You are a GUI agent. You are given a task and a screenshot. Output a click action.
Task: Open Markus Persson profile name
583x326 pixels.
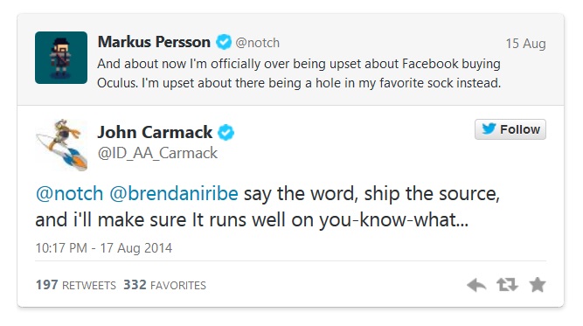(154, 42)
